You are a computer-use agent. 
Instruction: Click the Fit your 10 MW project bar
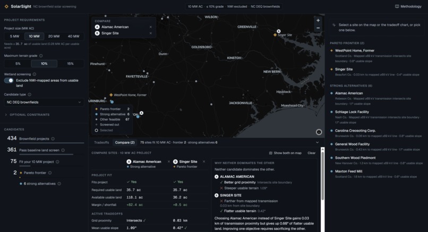tap(52, 166)
